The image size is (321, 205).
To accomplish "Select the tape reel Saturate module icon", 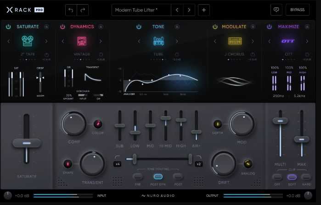I will pyautogui.click(x=28, y=41).
